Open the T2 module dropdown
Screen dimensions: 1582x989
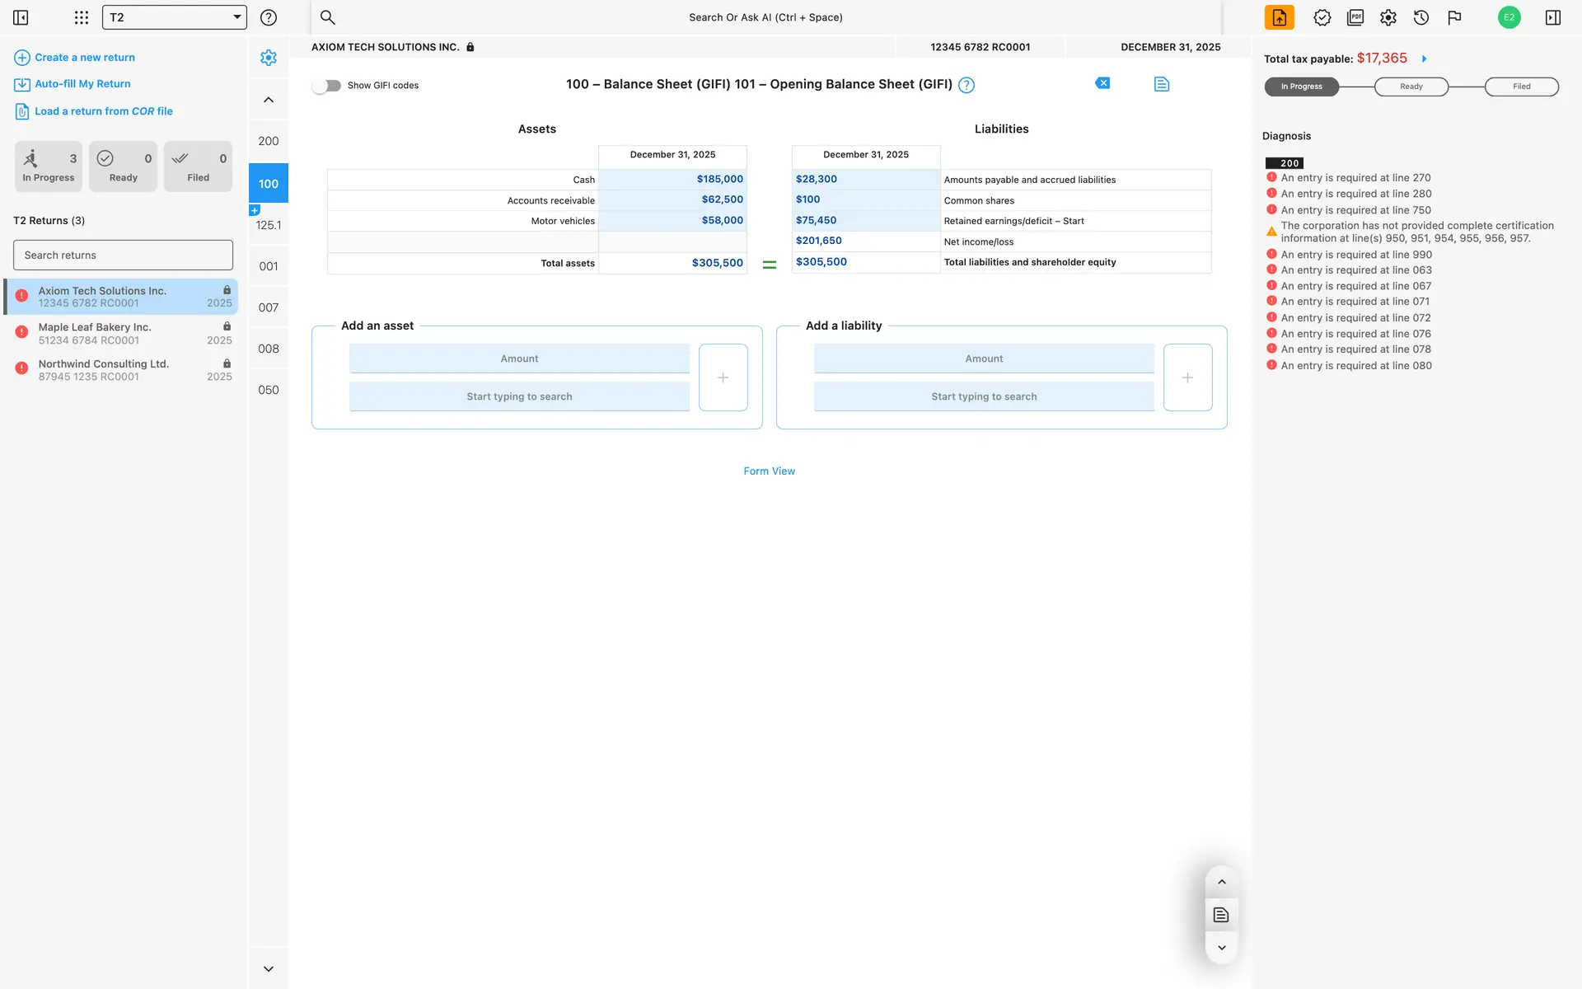(x=175, y=17)
